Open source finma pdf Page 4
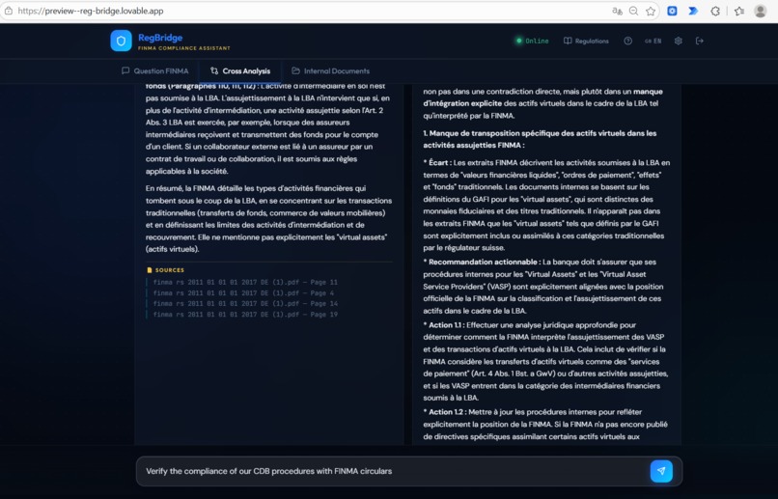The width and height of the screenshot is (778, 499). pos(243,293)
